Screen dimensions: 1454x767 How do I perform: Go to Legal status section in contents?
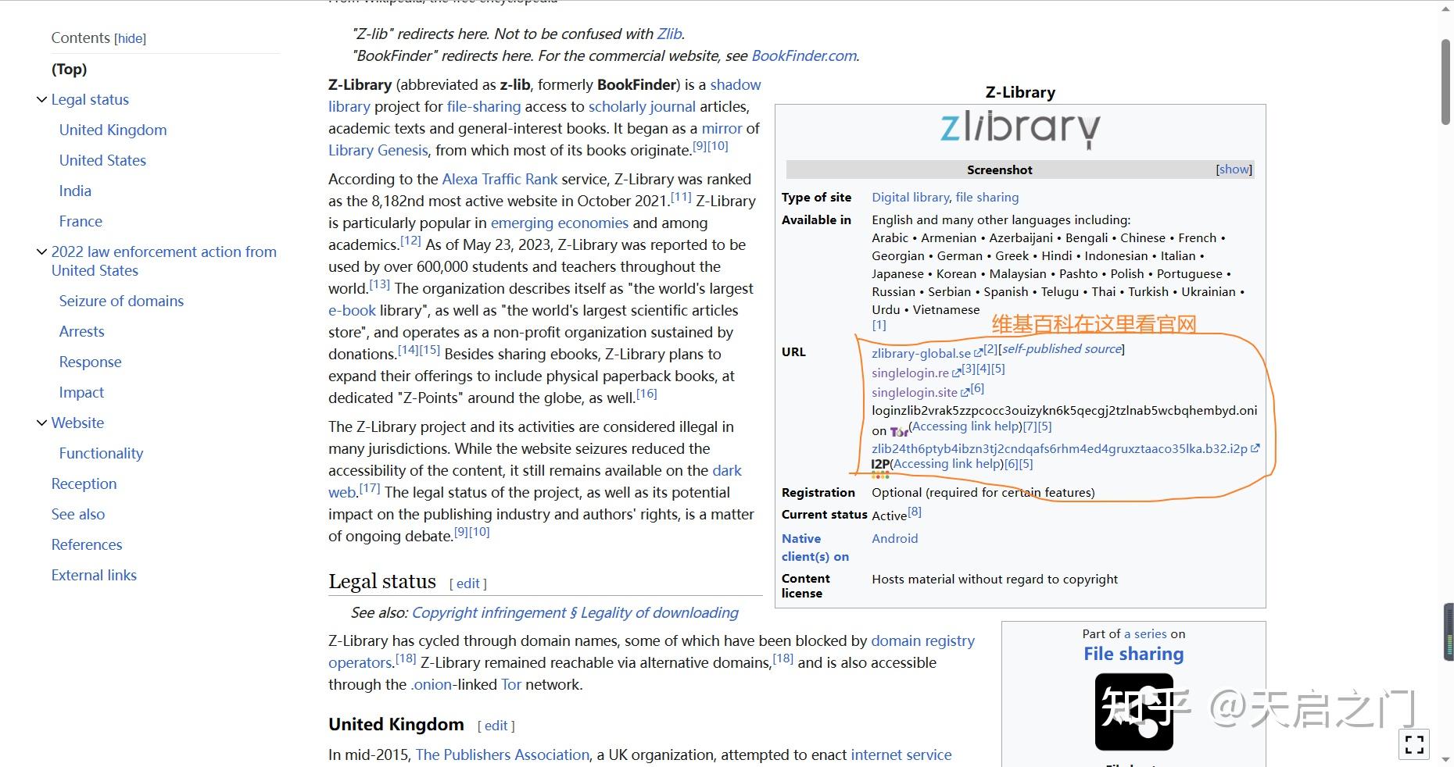90,99
